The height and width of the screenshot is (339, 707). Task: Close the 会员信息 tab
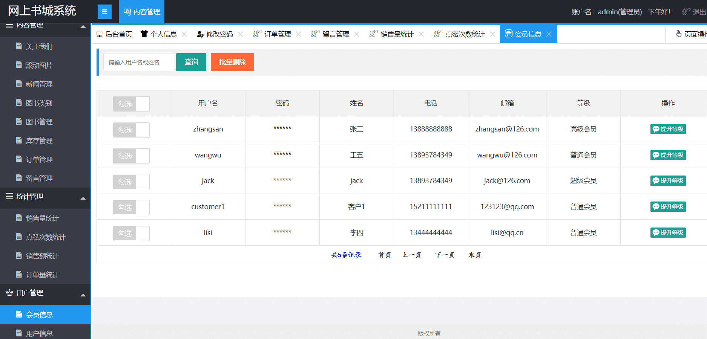[549, 34]
